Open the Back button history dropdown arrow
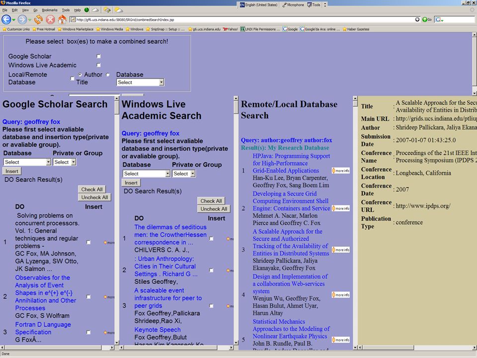Viewport: 477px width, 358px height. tap(14, 20)
